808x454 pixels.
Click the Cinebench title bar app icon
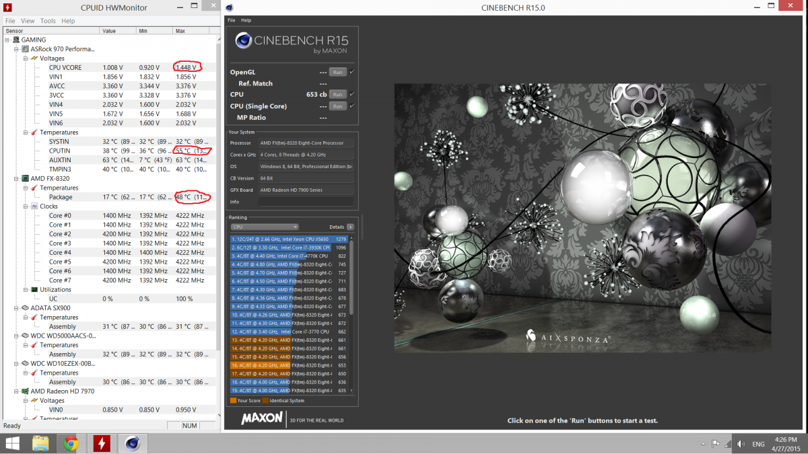(230, 7)
